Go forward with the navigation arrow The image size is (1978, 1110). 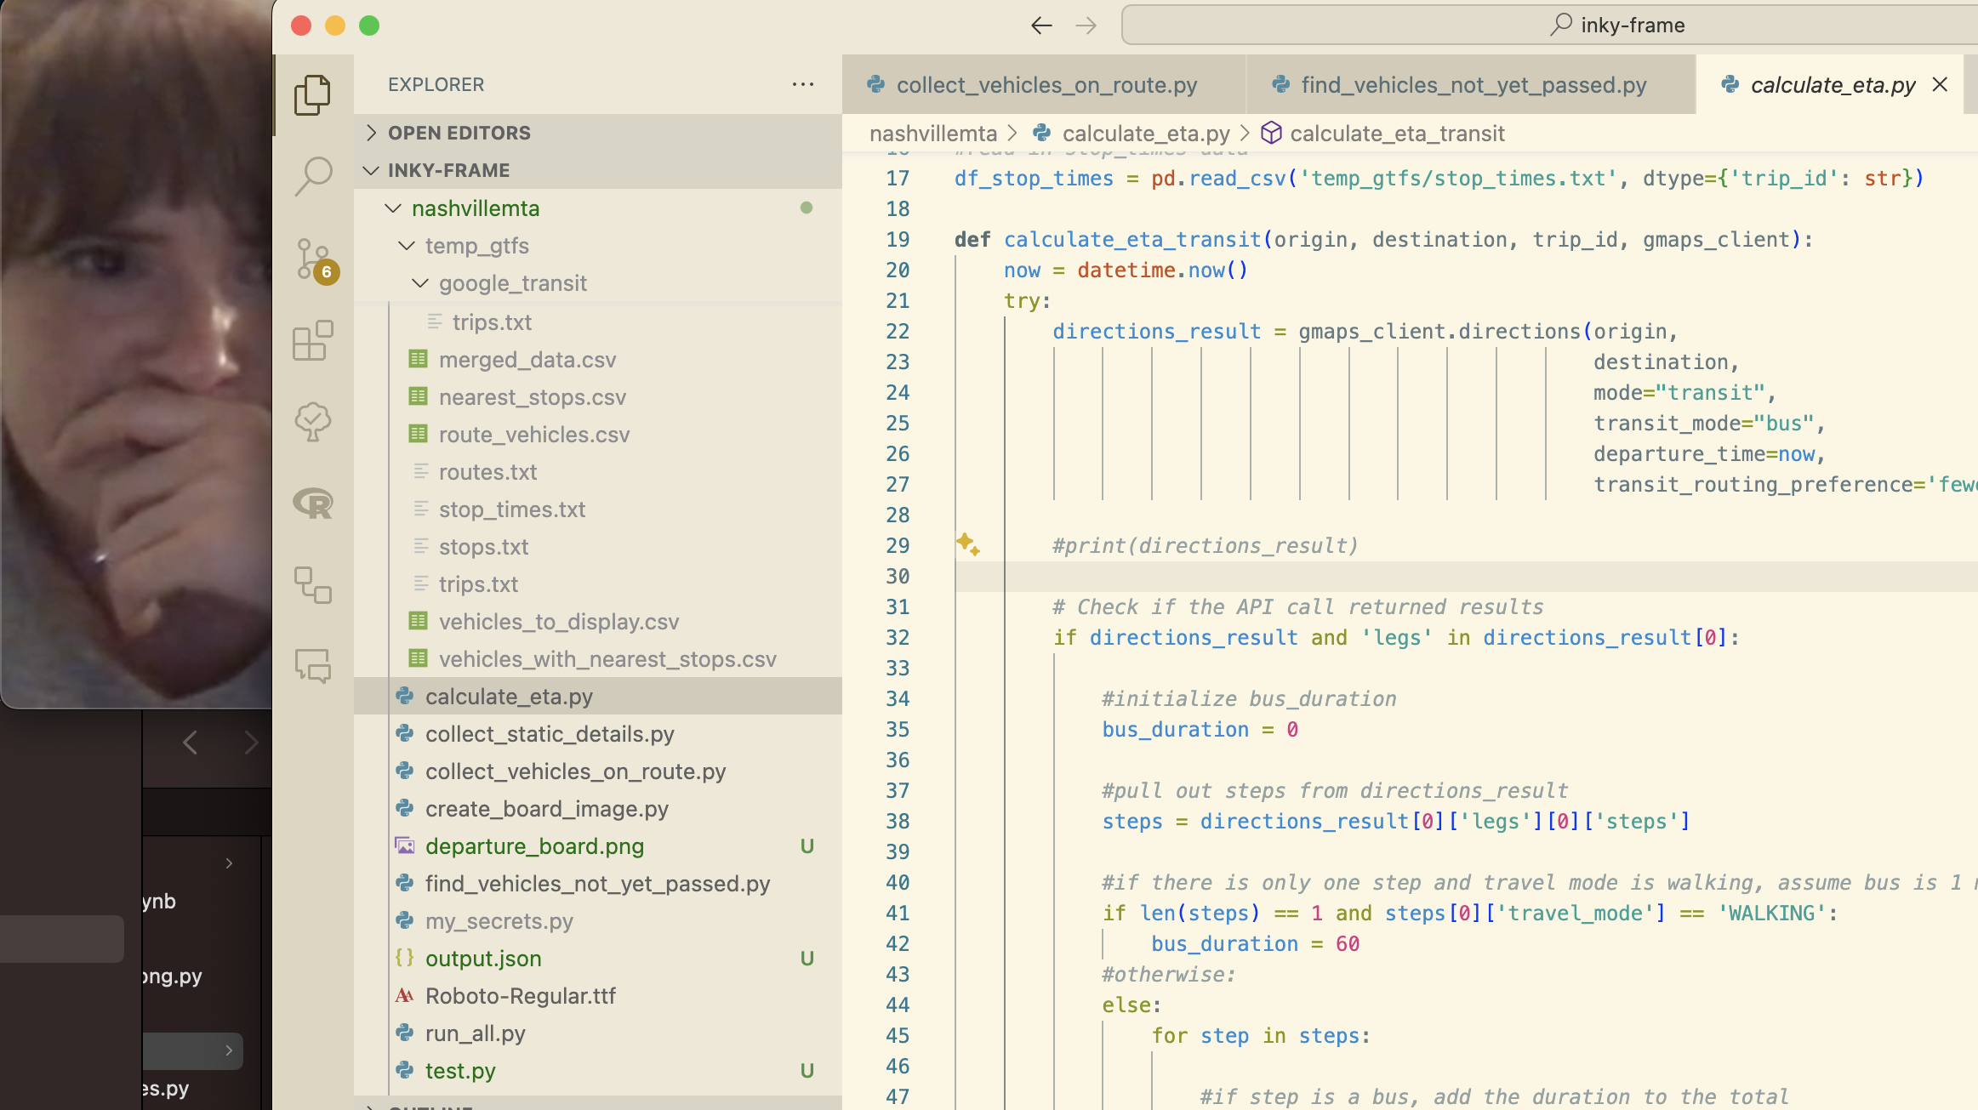pos(1086,26)
